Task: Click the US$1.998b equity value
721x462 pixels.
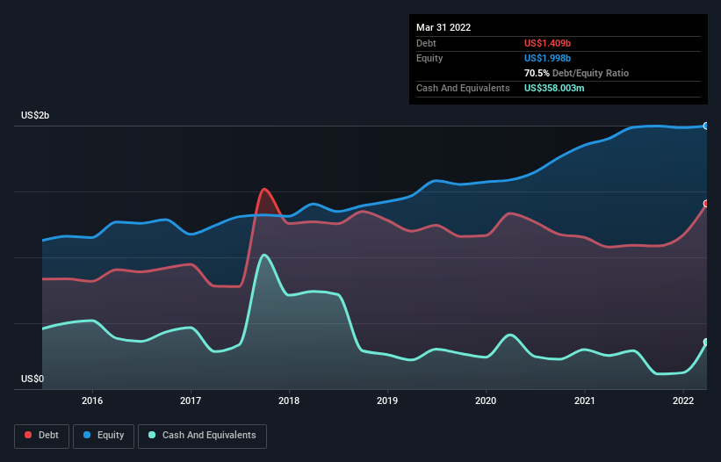Action: pyautogui.click(x=547, y=58)
